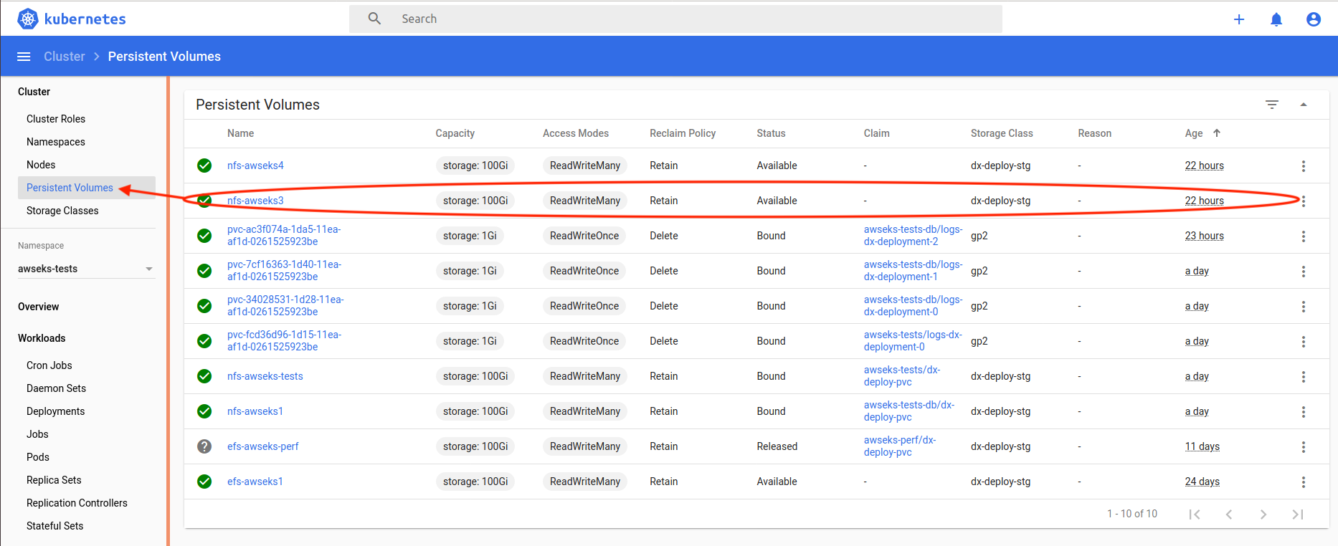
Task: Open claim awseks-tests/dx-deploy-pvc link
Action: pos(901,376)
